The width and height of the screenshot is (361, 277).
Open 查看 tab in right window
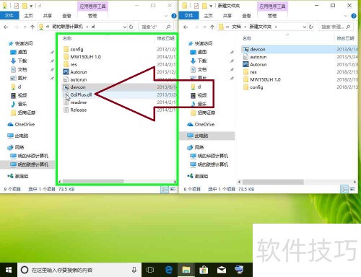point(246,16)
